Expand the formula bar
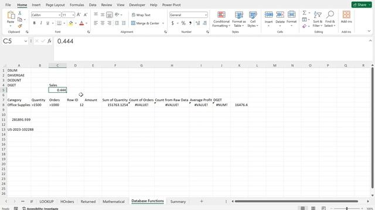Viewport: 375px width, 210px height. [370, 41]
